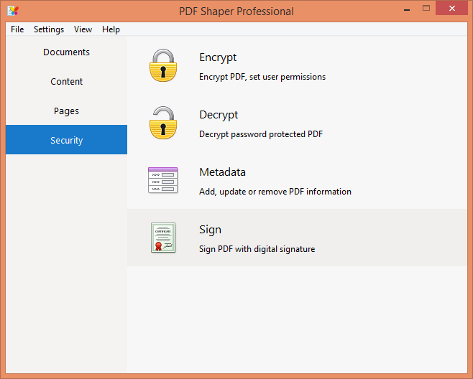Select the Security category
Viewport: 473px width, 379px height.
coord(66,140)
